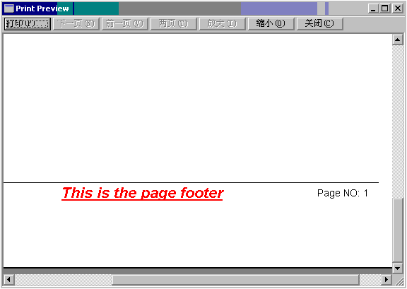Click the horizontal scrollbar right arrow
The image size is (407, 289).
(x=387, y=280)
